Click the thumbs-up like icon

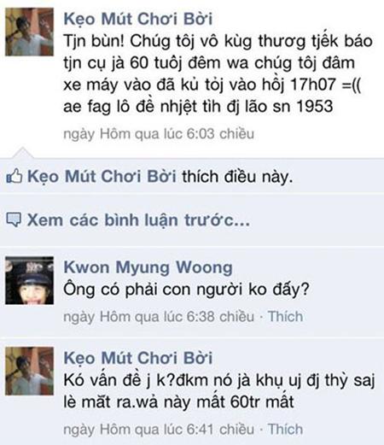[x=15, y=175]
